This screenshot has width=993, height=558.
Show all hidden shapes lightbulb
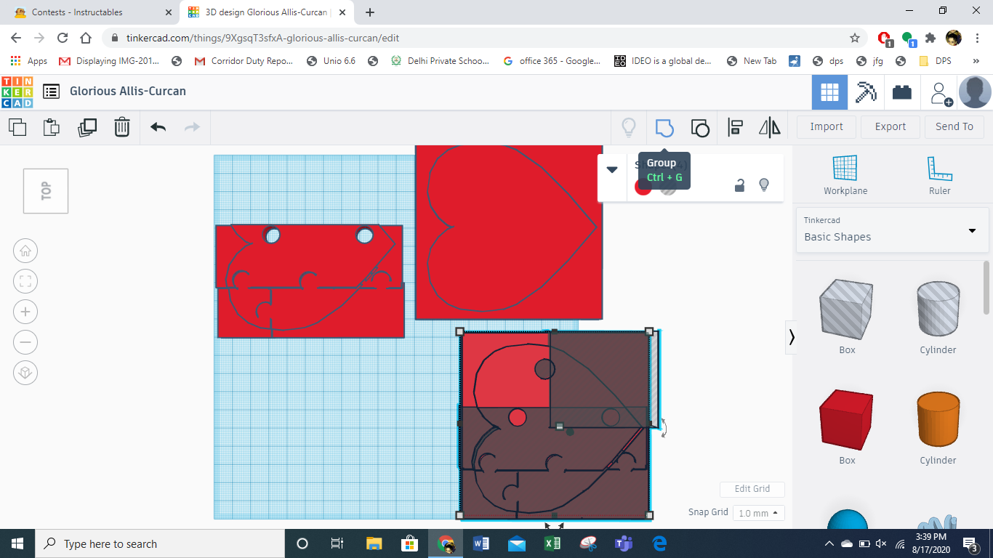[x=629, y=128]
